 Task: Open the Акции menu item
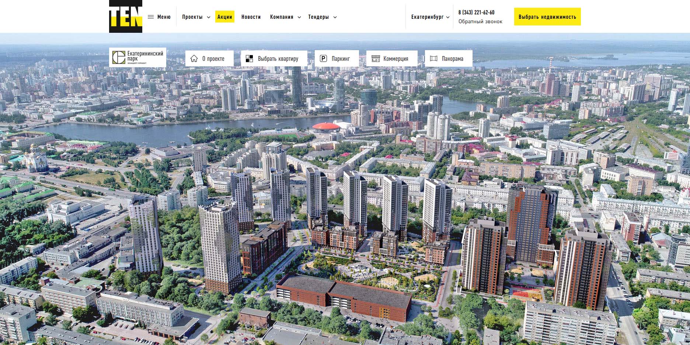[224, 17]
